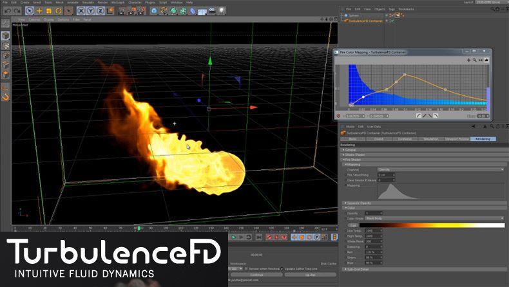This screenshot has height=287, width=509.
Task: Select the Live Selection arrow tool
Action: 30,11
